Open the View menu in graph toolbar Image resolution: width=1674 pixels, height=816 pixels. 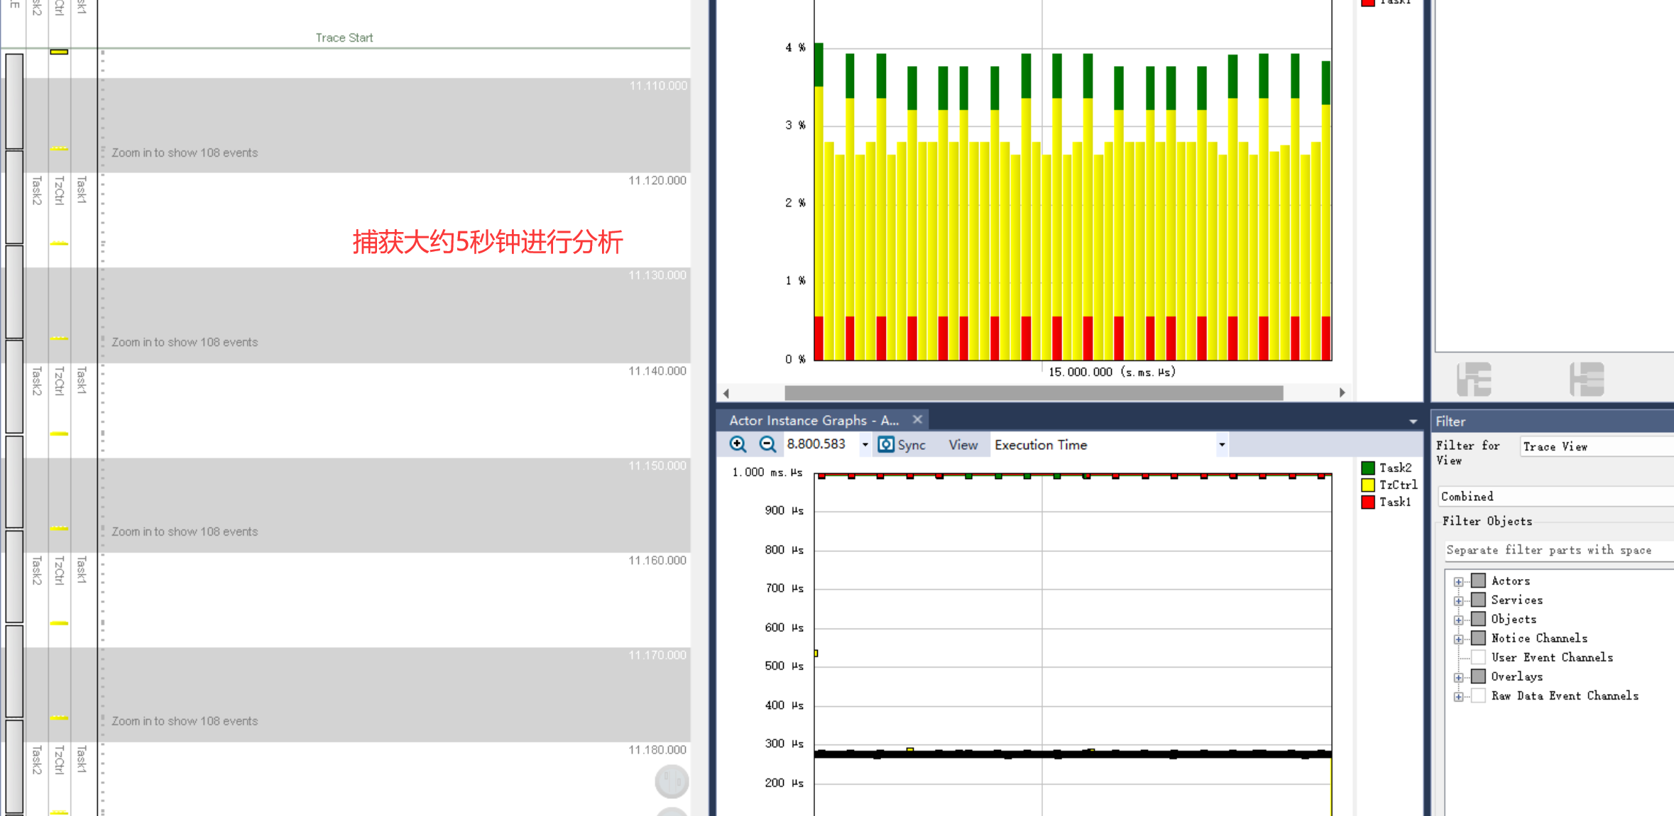pos(963,445)
